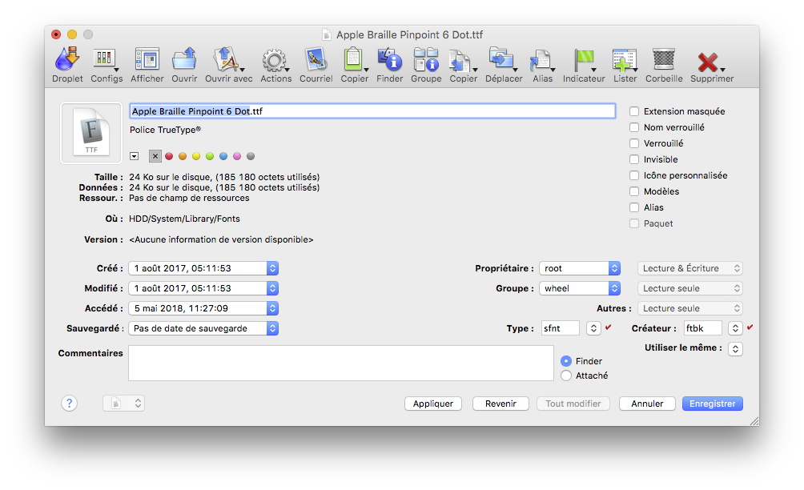Click the red checkmark next to Créateur
Screen dimensions: 804x490
click(750, 327)
